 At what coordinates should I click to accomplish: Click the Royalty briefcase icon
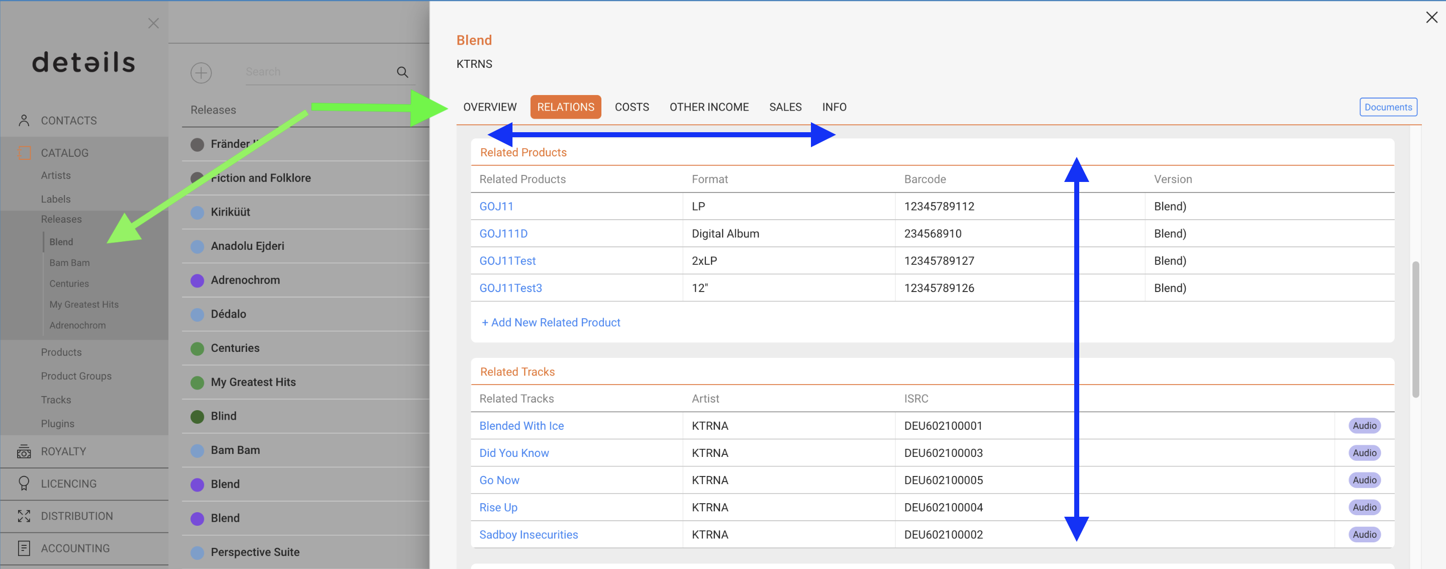pos(24,451)
